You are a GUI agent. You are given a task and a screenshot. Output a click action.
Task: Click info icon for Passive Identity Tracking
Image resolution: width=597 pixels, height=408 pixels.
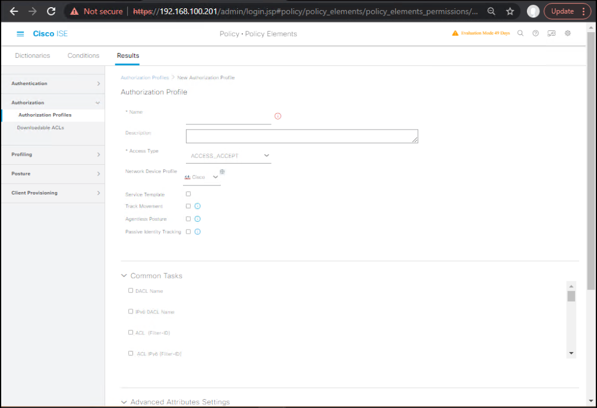[197, 231]
